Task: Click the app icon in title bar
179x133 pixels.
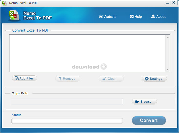Action: coord(4,3)
